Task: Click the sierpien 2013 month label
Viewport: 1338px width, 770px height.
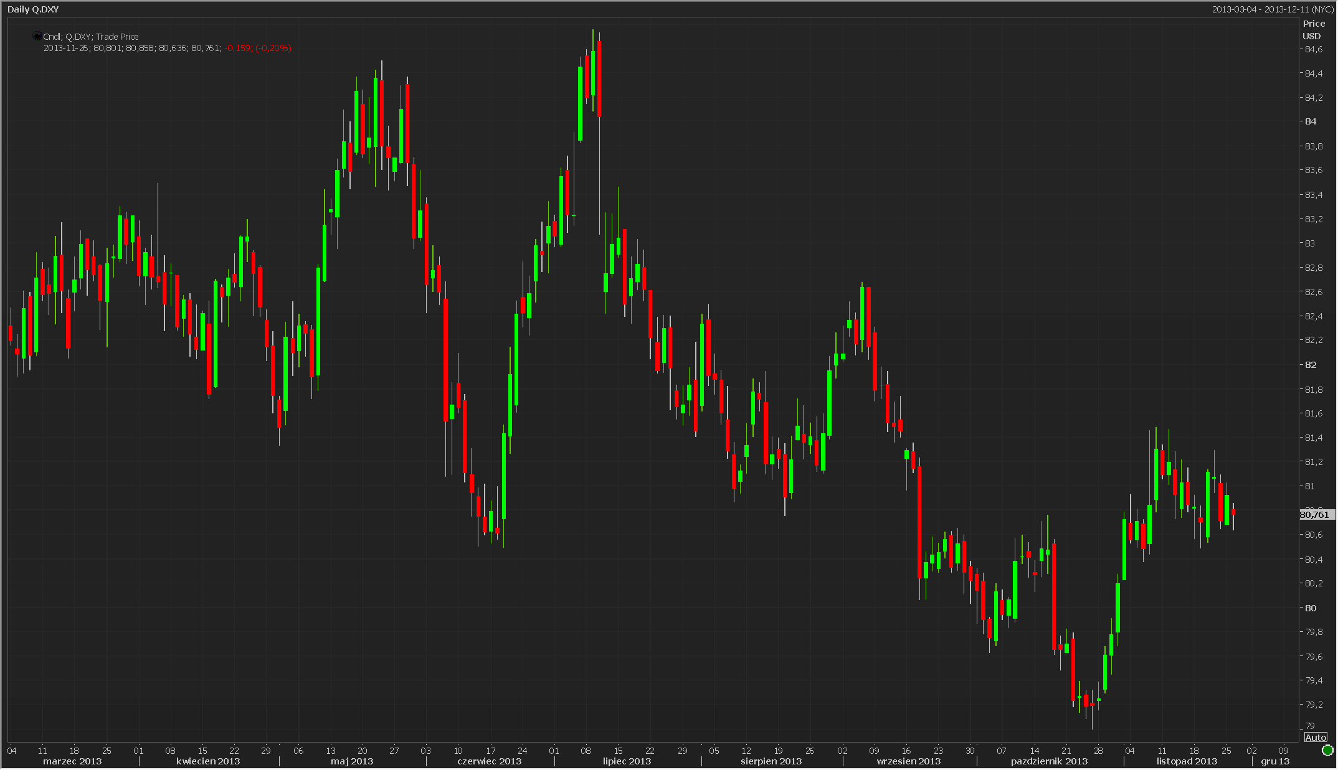Action: pyautogui.click(x=771, y=761)
